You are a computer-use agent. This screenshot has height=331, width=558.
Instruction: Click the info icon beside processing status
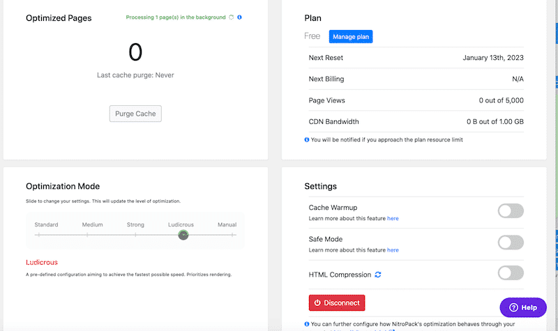pos(239,17)
